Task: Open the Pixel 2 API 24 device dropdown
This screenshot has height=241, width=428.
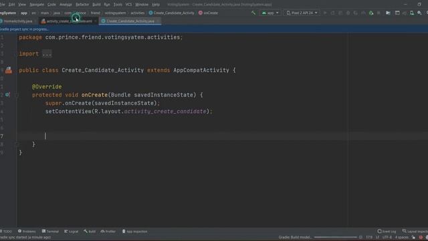Action: 302,13
